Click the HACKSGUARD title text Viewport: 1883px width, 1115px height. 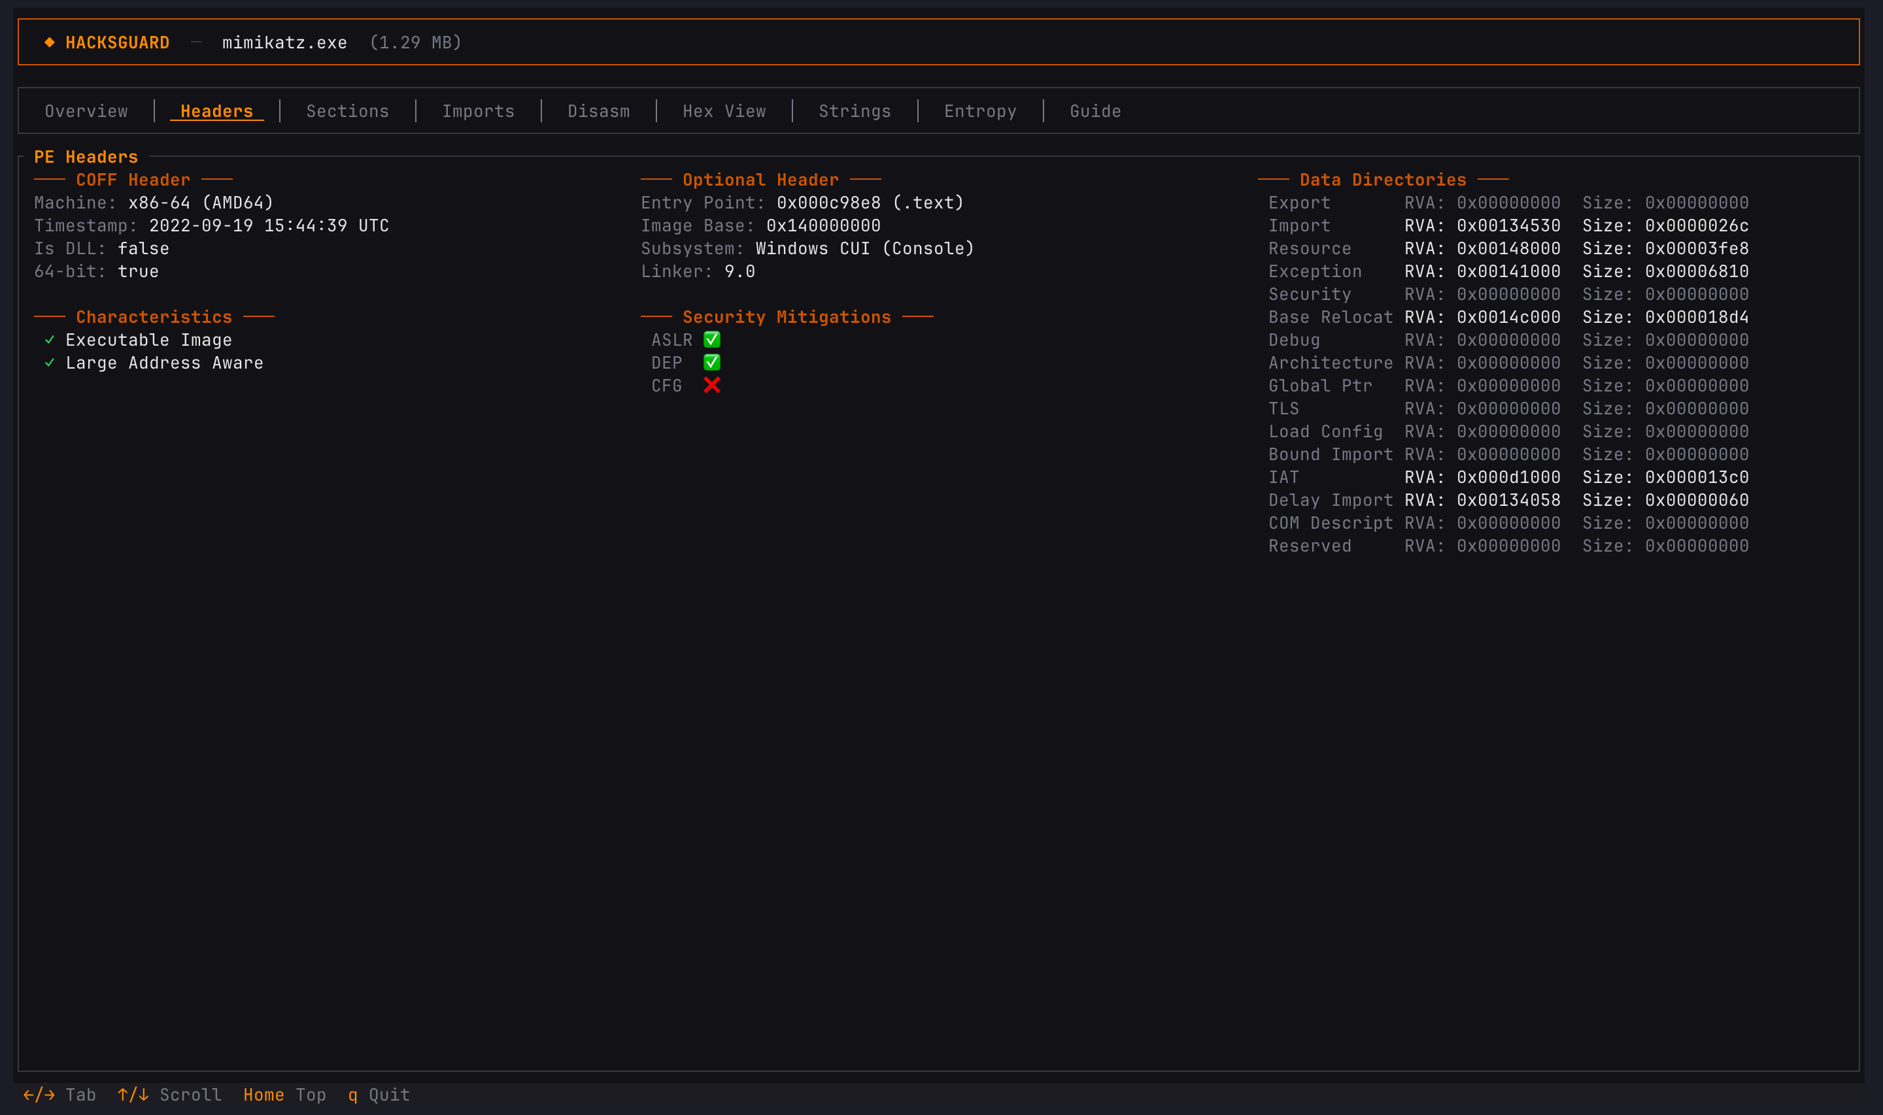pos(117,43)
